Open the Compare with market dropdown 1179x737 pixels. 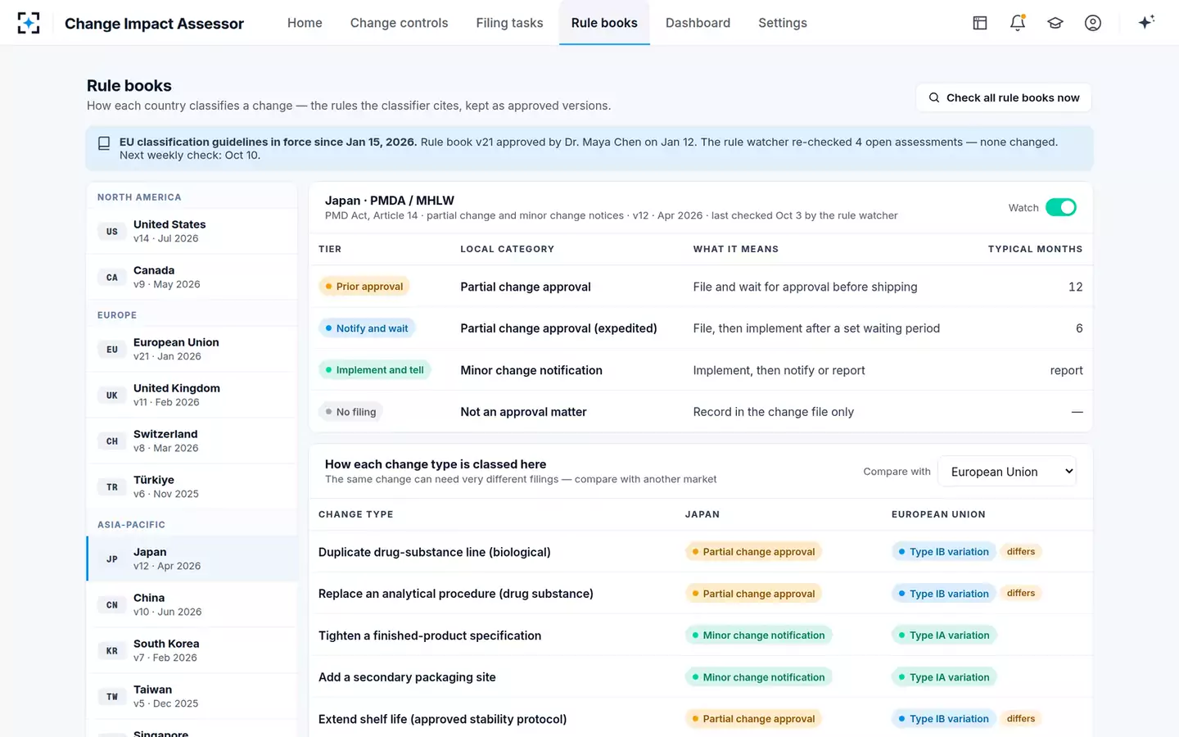pyautogui.click(x=1007, y=472)
